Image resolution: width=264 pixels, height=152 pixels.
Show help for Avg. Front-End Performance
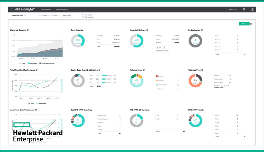(36, 110)
